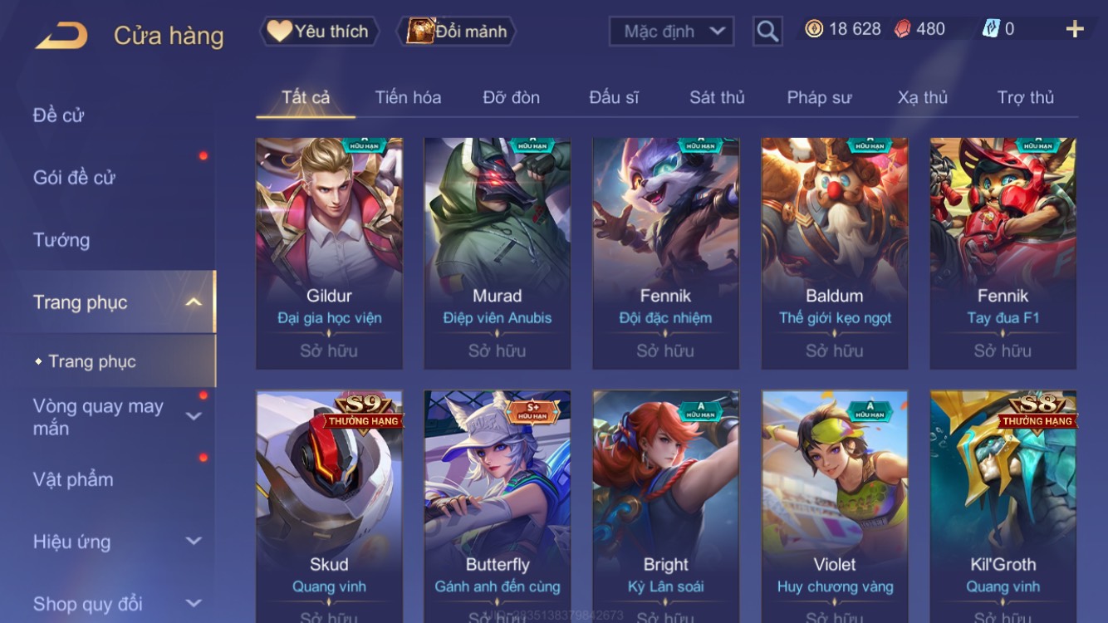
Task: Open the search magnifier icon
Action: tap(767, 32)
